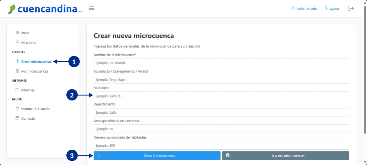Open Mis microcuencas in the sidebar

point(34,71)
